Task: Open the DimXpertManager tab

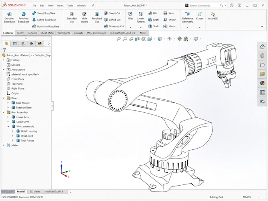Action: (x=31, y=44)
